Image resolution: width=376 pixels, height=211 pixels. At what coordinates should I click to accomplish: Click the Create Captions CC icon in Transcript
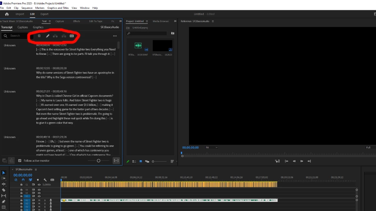(72, 36)
